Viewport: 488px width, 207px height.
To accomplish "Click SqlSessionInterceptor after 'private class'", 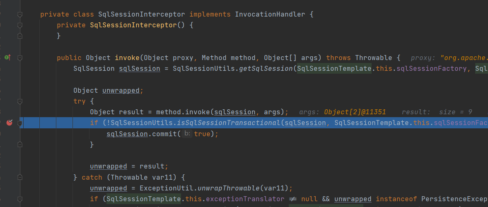I will [x=142, y=14].
